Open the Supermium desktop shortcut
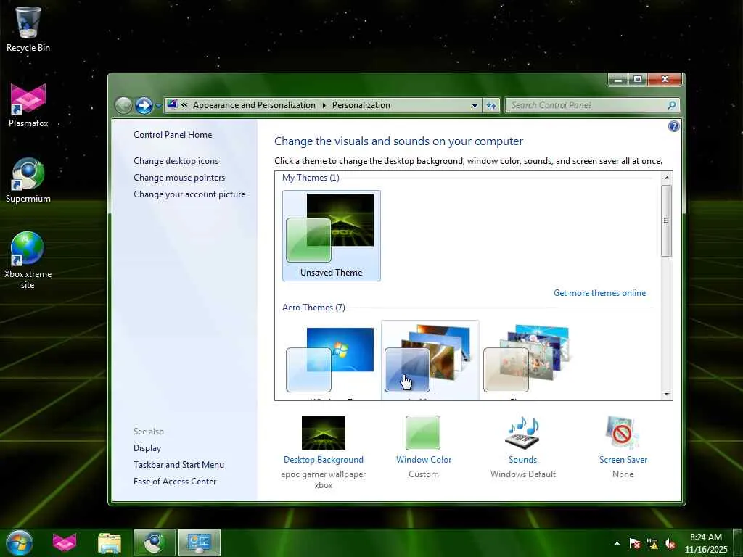Screen dimensions: 743x557 tap(28, 181)
